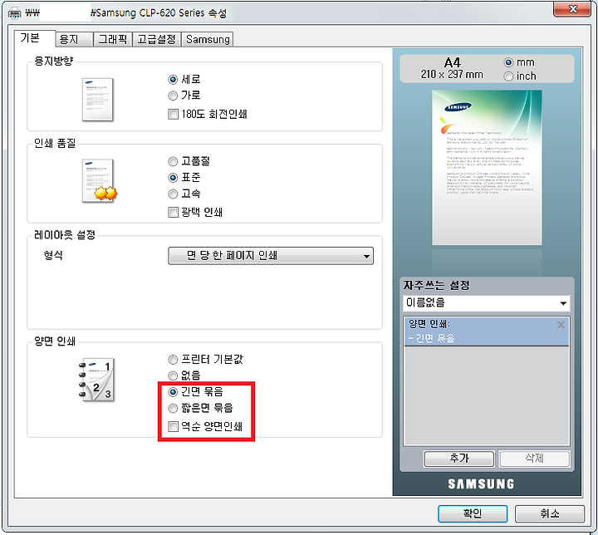This screenshot has height=535, width=598.
Task: Select the 양면 인쇄 긴면 묶음 list item
Action: pos(486,331)
